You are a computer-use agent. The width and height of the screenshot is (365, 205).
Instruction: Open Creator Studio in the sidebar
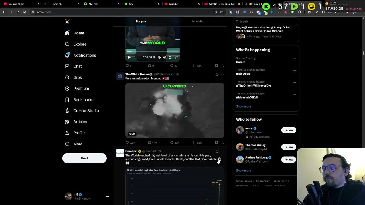click(82, 111)
